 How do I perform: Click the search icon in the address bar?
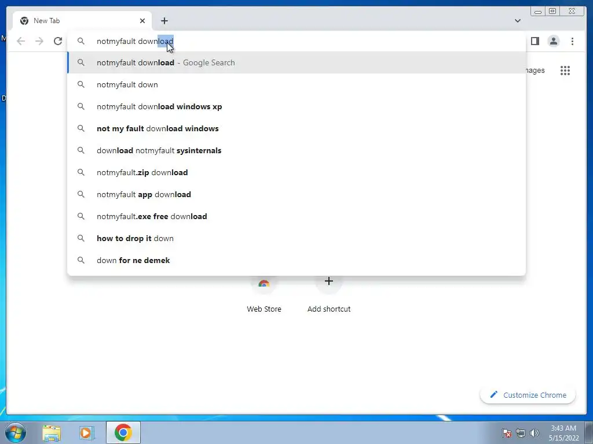pos(81,41)
